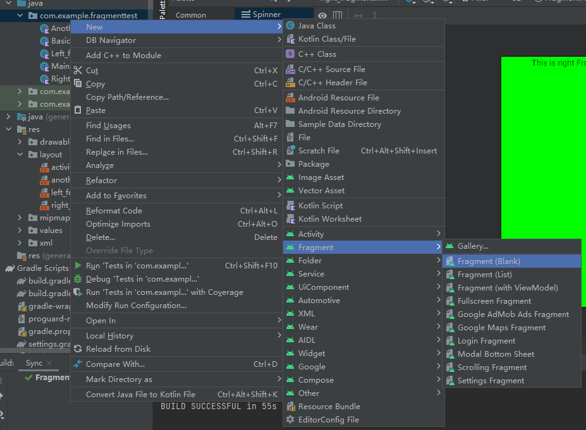Collapse the res folder
This screenshot has width=586, height=430.
click(9, 129)
